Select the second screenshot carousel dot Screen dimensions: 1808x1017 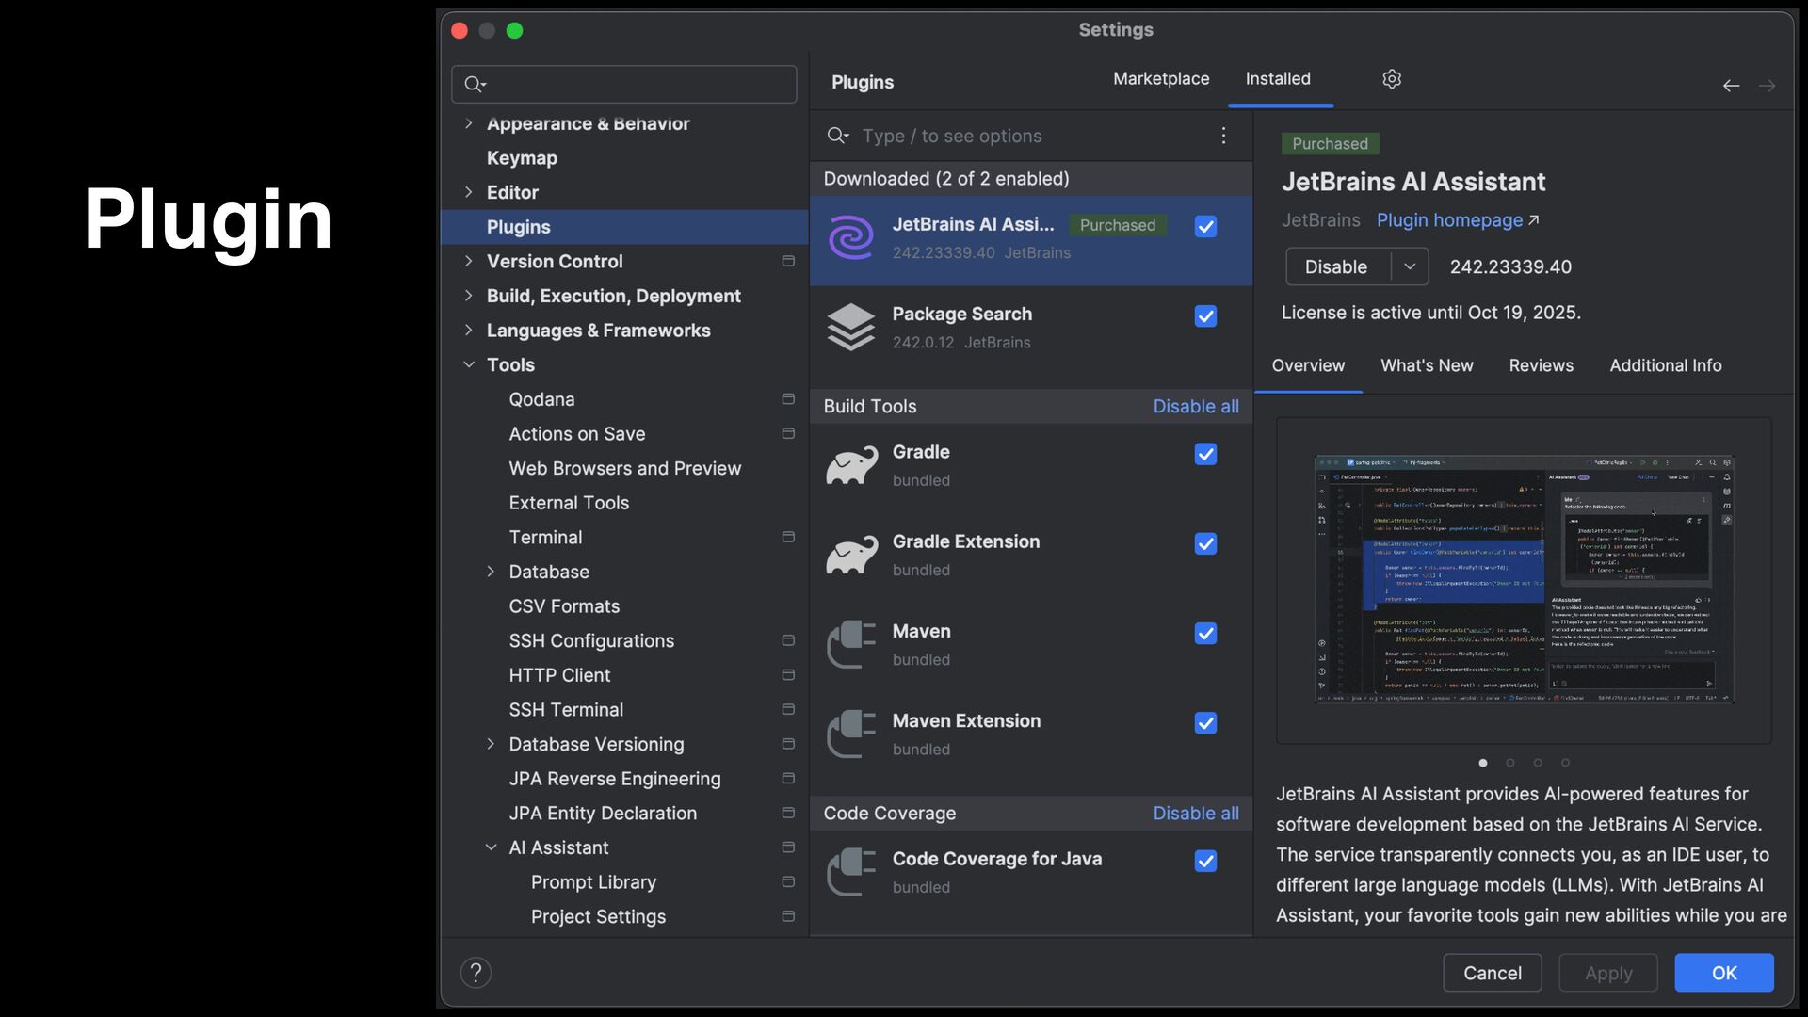pyautogui.click(x=1510, y=763)
